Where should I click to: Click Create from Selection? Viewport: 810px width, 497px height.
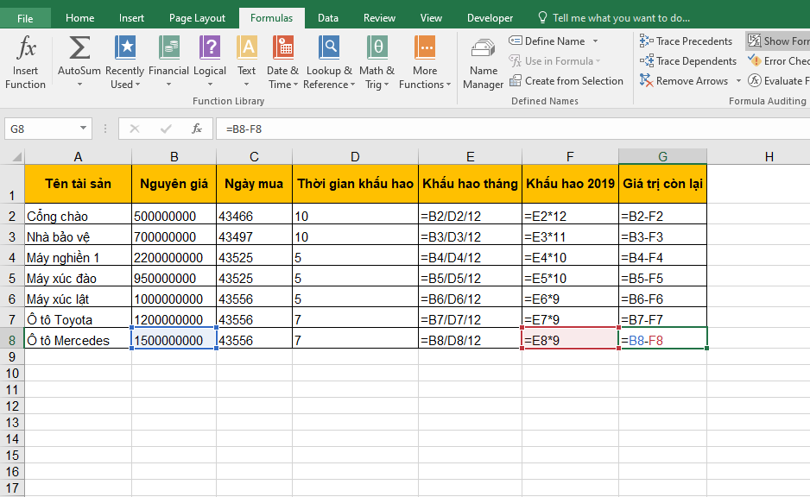click(x=566, y=81)
